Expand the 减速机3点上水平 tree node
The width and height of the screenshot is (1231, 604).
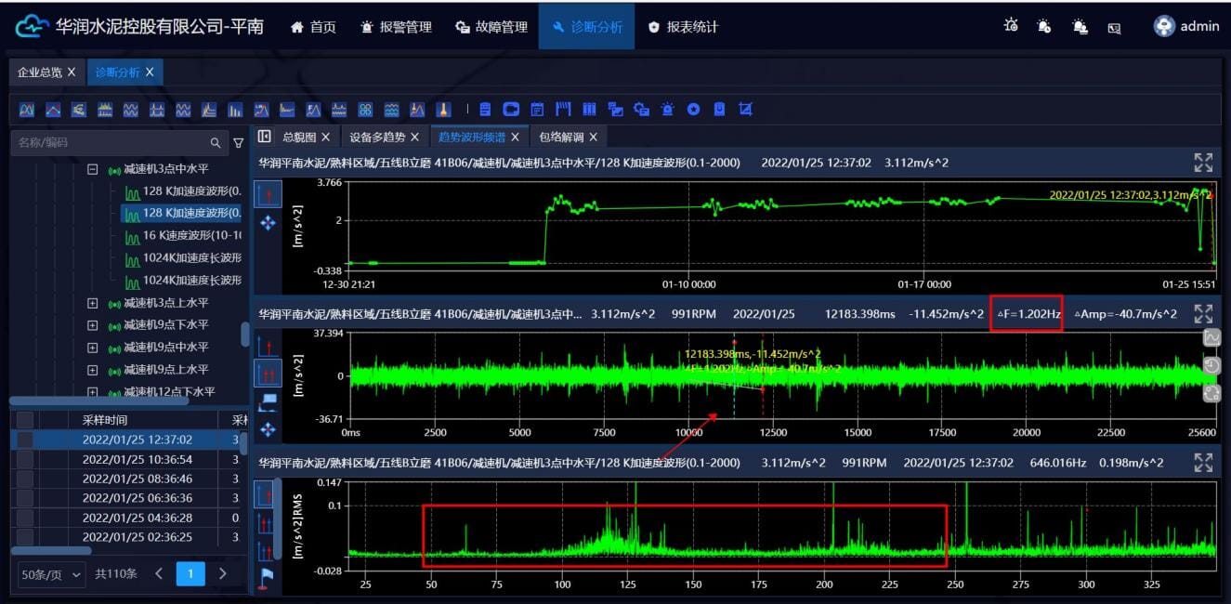tap(92, 303)
